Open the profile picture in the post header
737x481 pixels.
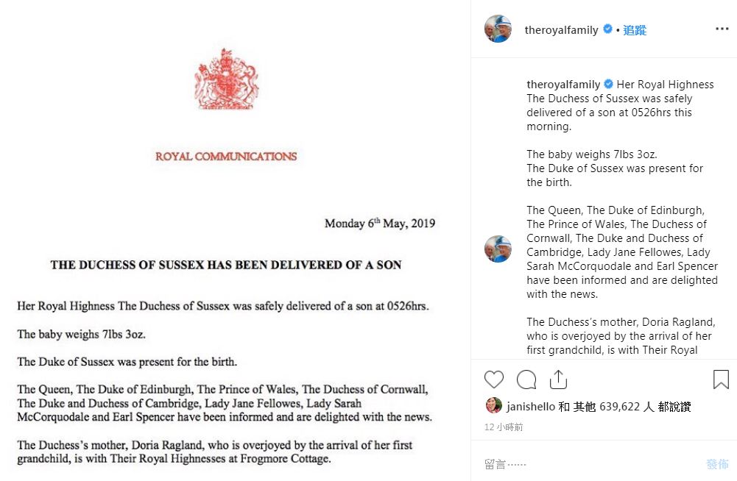click(x=498, y=29)
